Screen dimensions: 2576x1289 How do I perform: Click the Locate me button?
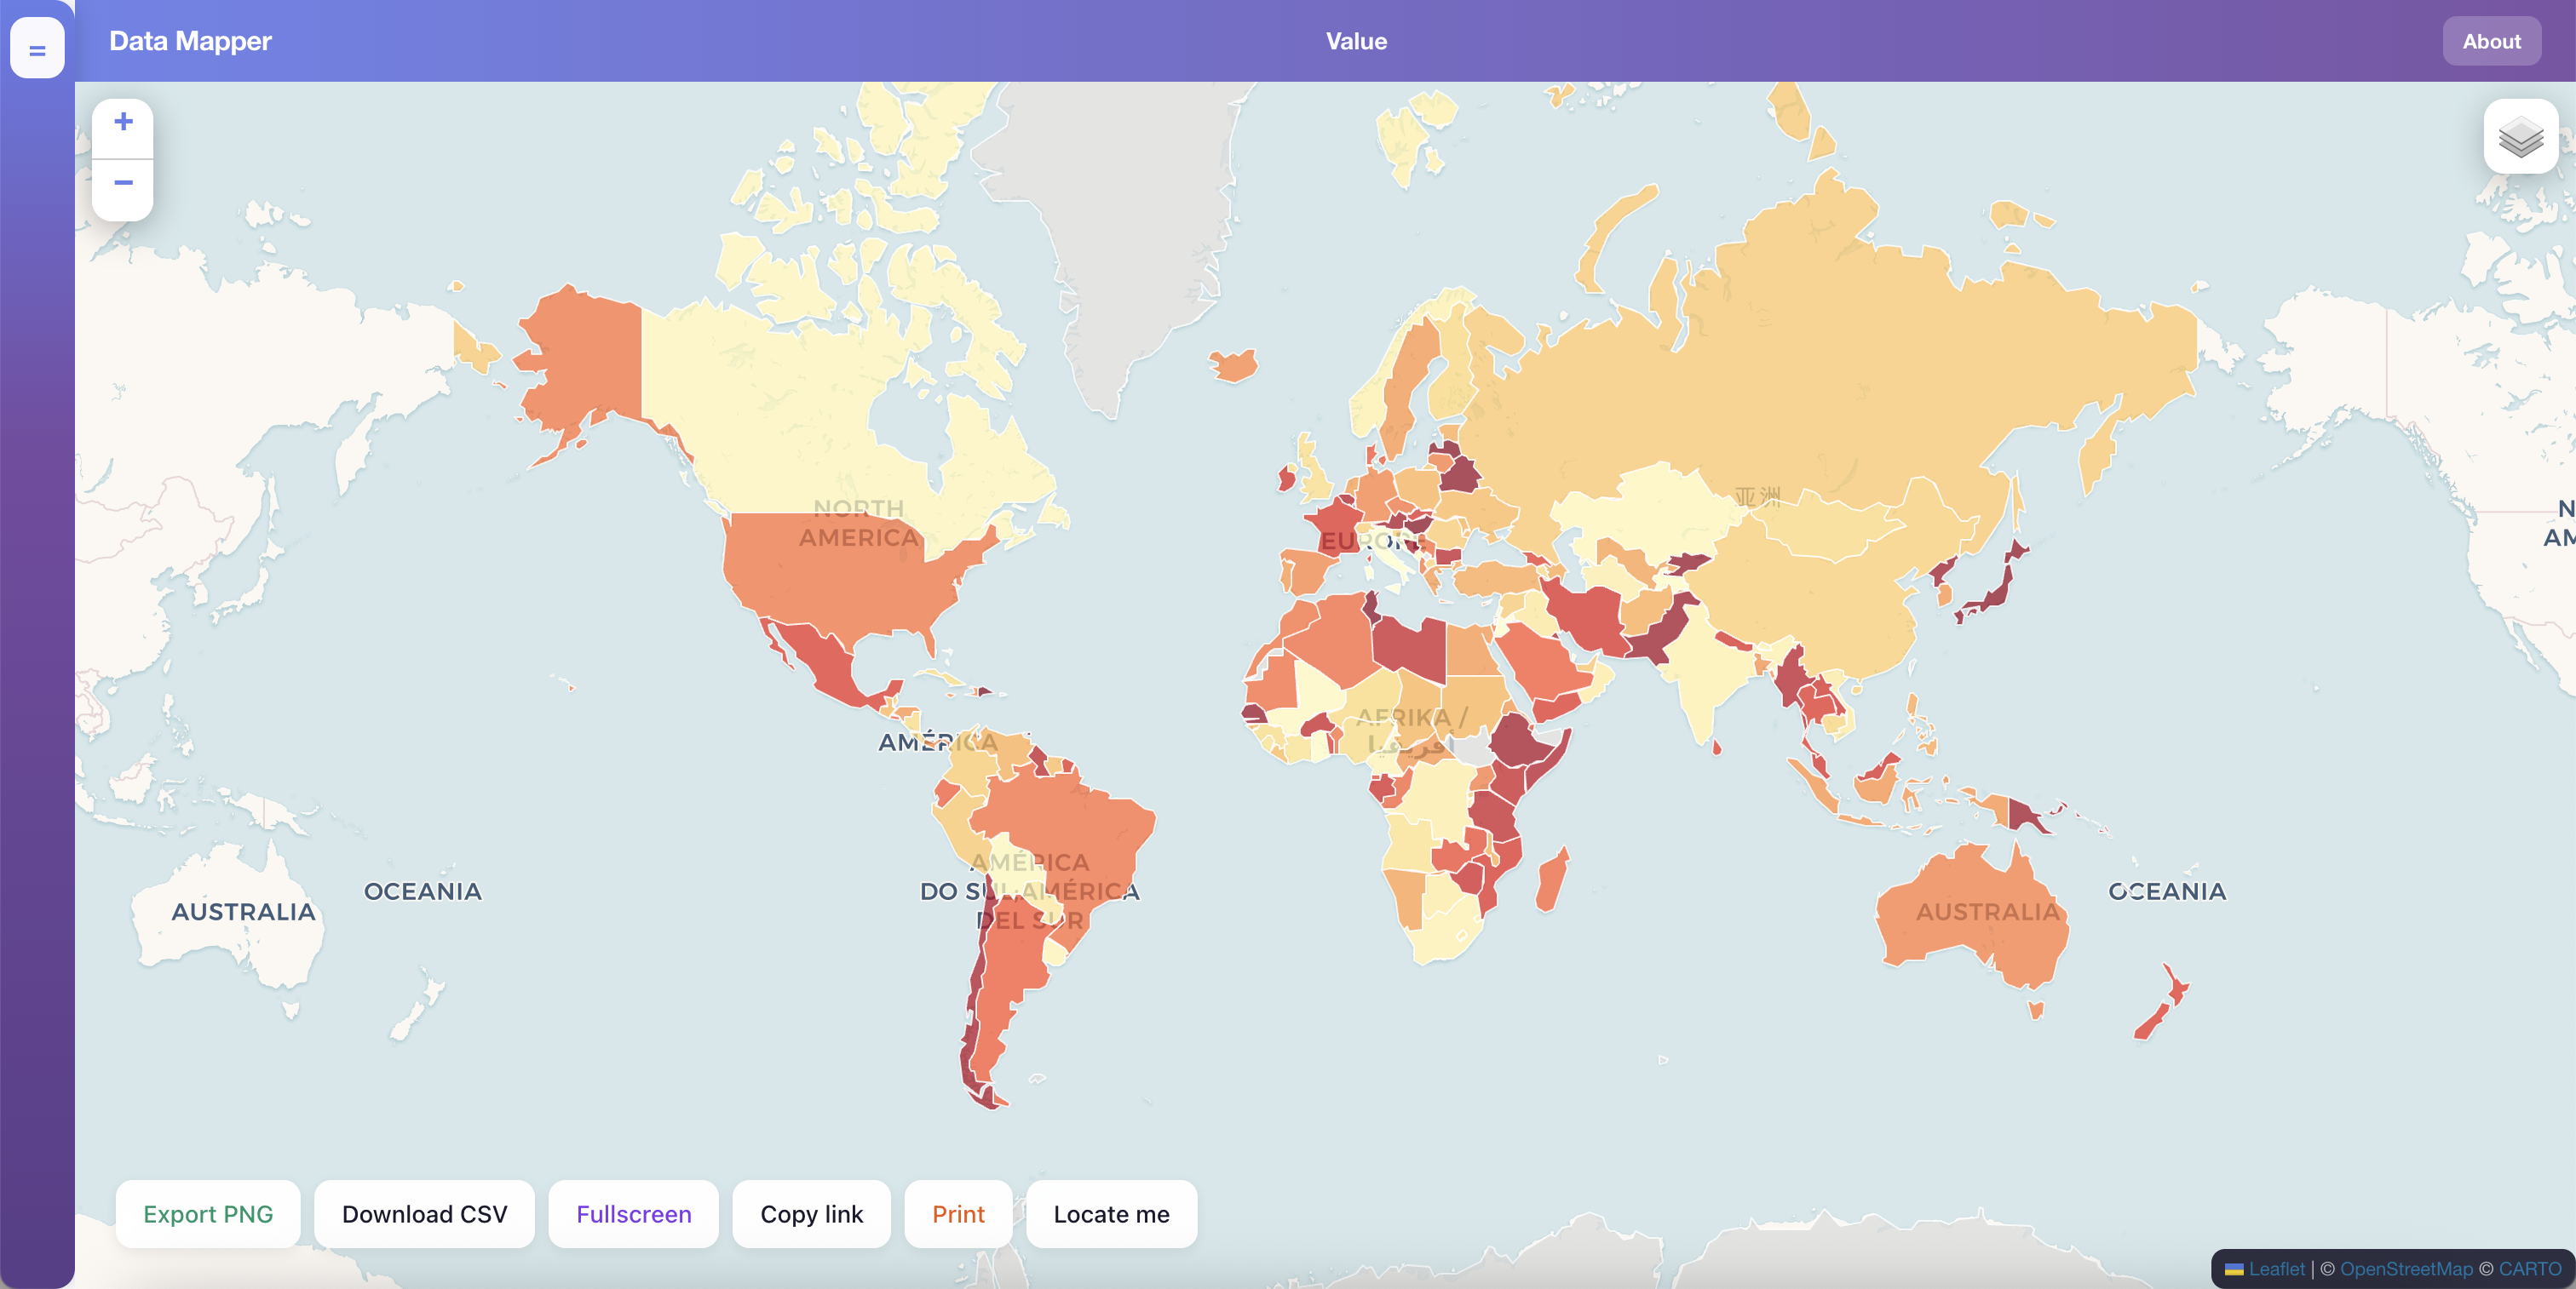pyautogui.click(x=1111, y=1214)
